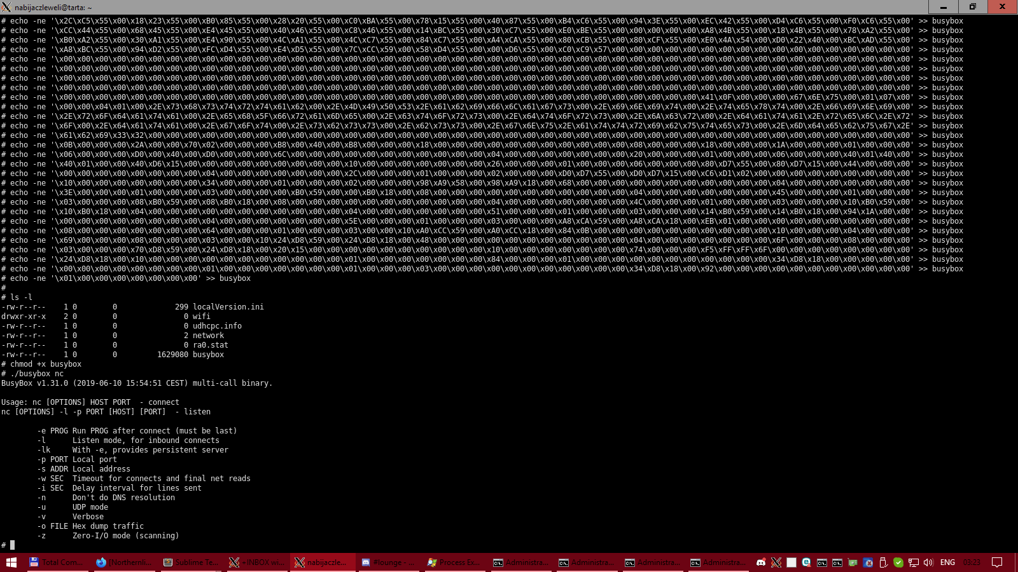Open the clock showing 03:23

972,562
